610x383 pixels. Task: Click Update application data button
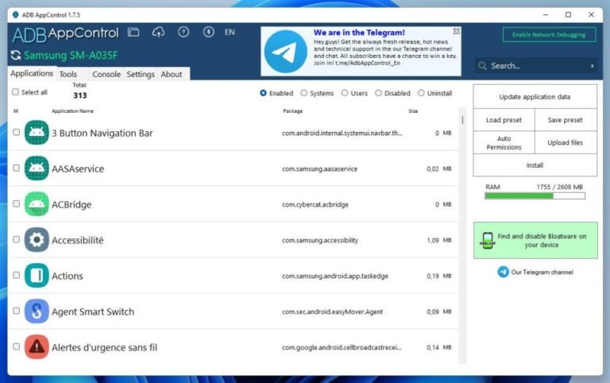click(535, 96)
